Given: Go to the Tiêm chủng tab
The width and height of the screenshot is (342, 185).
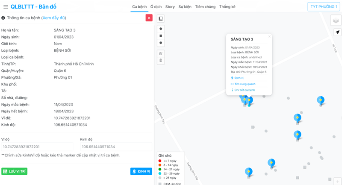Looking at the screenshot, I should pos(205,7).
